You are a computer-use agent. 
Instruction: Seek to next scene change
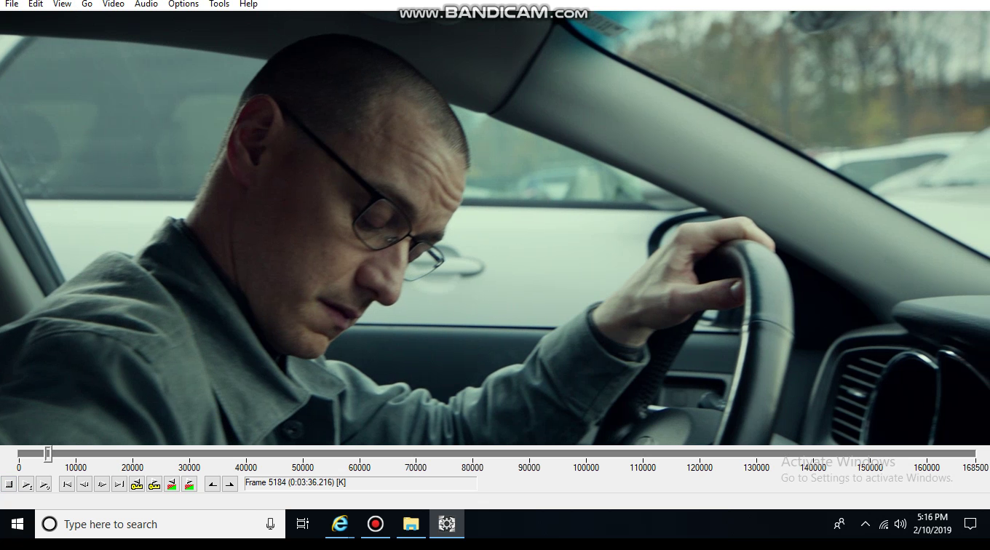click(189, 485)
